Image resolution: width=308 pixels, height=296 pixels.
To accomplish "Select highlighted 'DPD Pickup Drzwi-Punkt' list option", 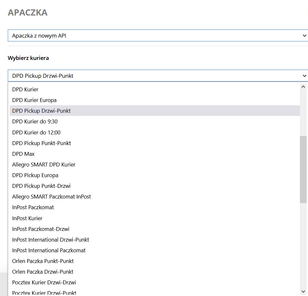I will click(154, 110).
